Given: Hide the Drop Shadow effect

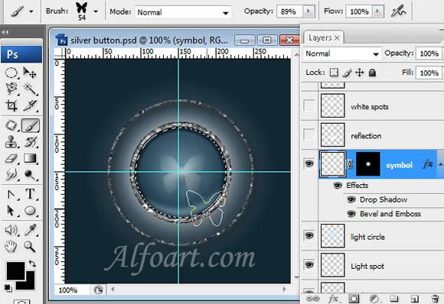Looking at the screenshot, I should click(x=351, y=199).
